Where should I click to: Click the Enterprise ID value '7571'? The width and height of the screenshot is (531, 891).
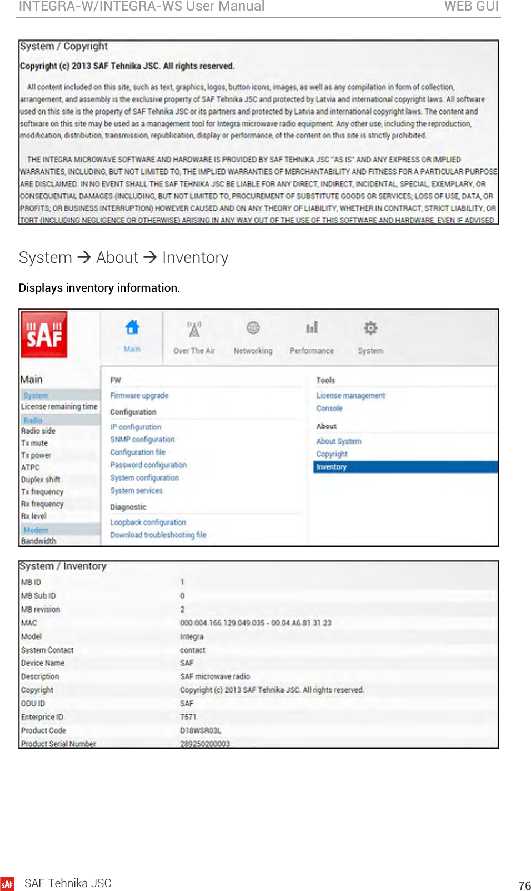(188, 717)
